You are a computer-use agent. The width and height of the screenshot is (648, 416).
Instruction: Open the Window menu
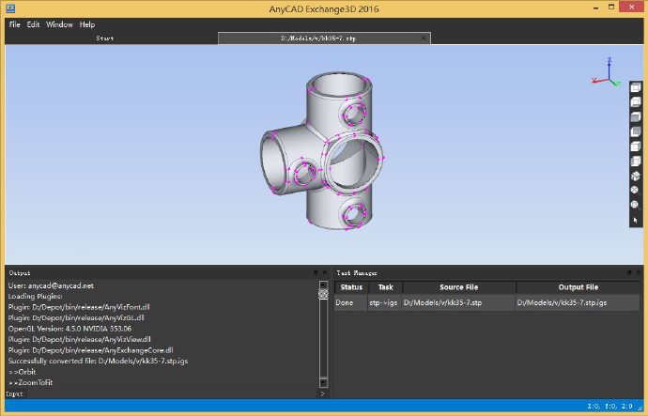[x=59, y=24]
